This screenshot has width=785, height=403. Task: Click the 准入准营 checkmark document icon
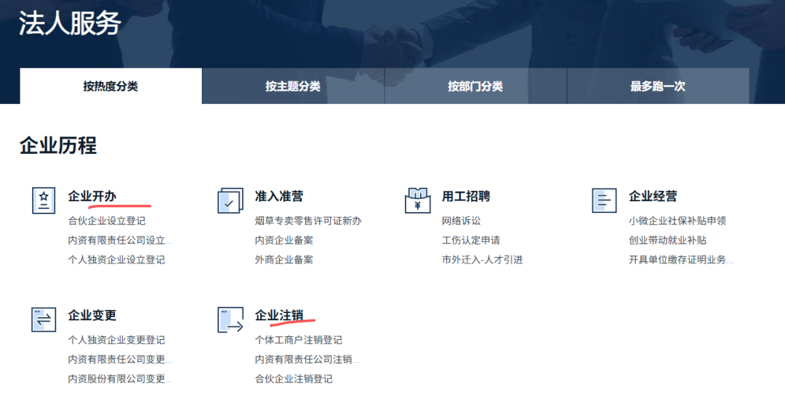pyautogui.click(x=230, y=200)
